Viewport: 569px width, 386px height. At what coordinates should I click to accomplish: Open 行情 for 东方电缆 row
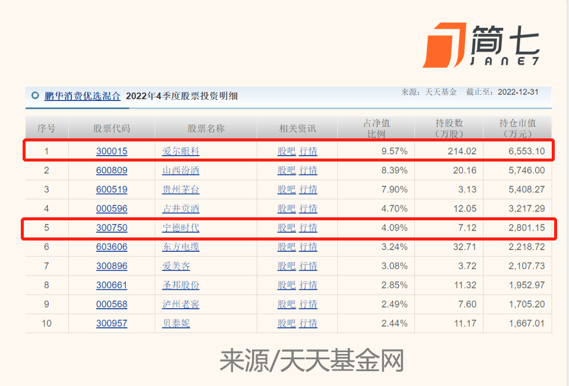308,247
